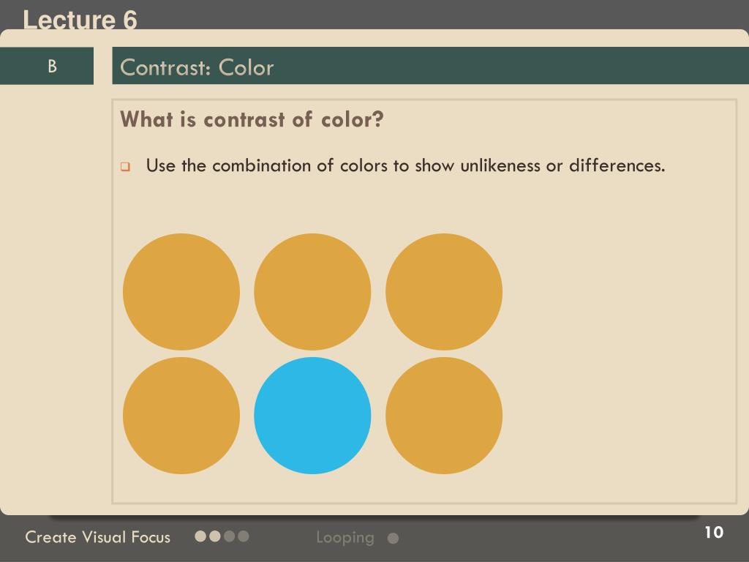Open the Create Visual Focus section label
Screen dimensions: 749x562
click(x=98, y=536)
